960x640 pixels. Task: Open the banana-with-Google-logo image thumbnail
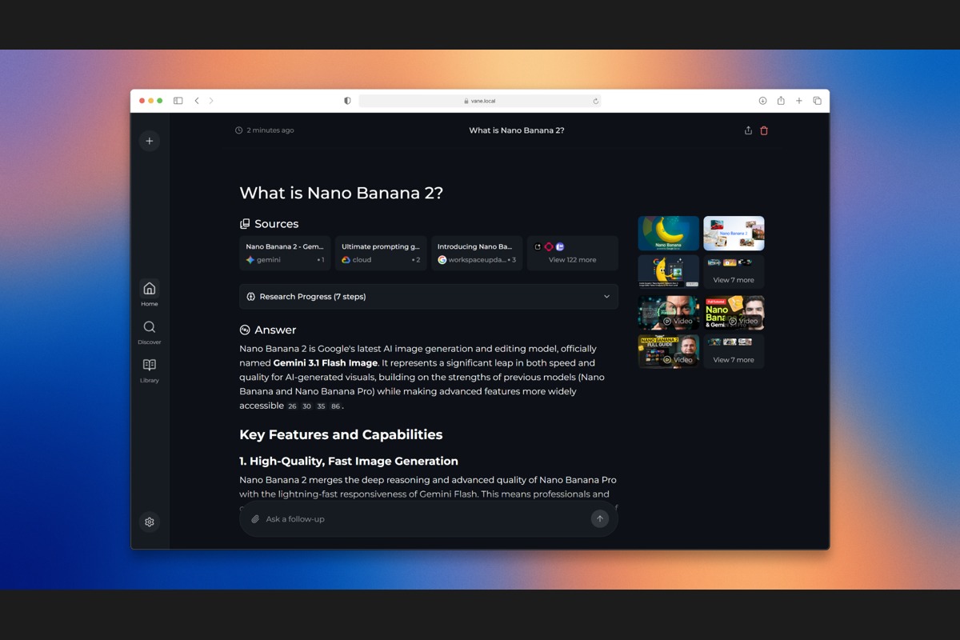669,272
